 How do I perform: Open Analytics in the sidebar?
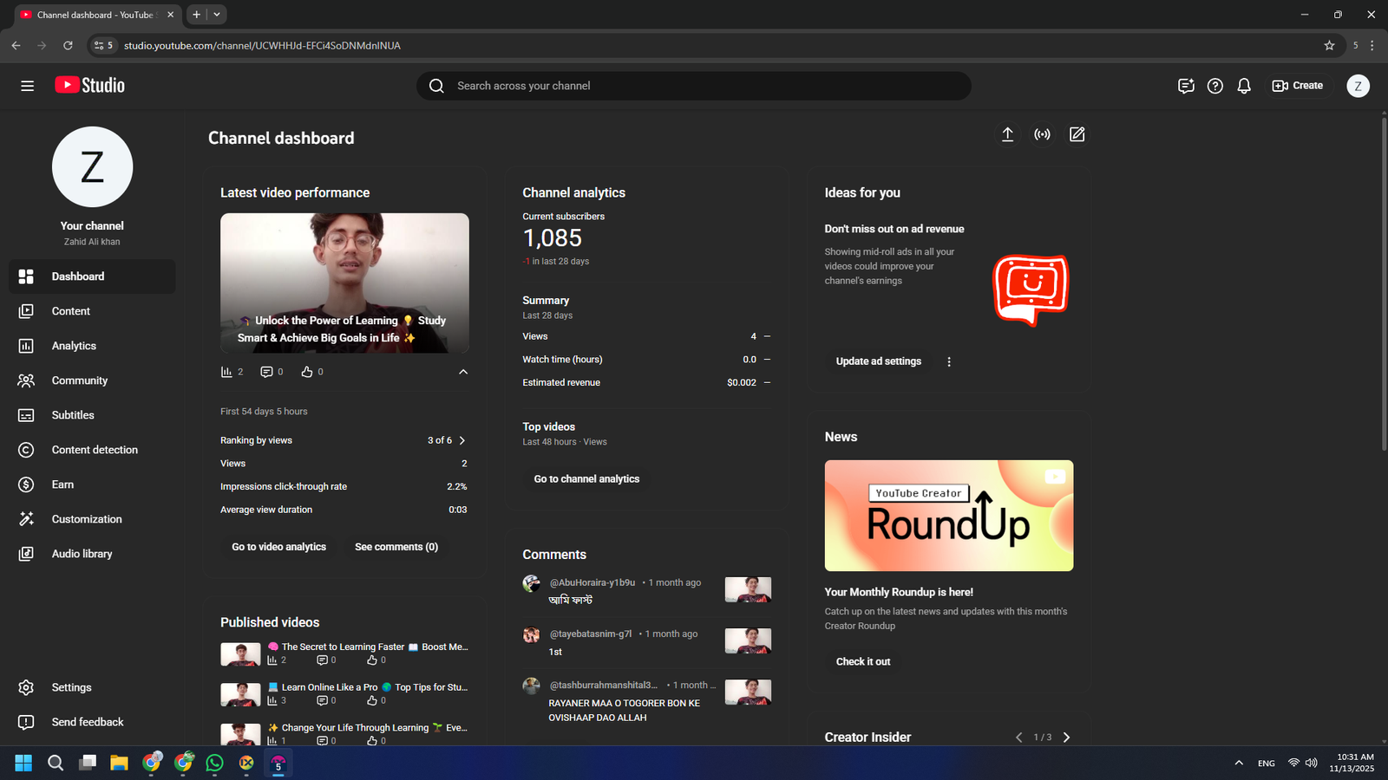(74, 346)
